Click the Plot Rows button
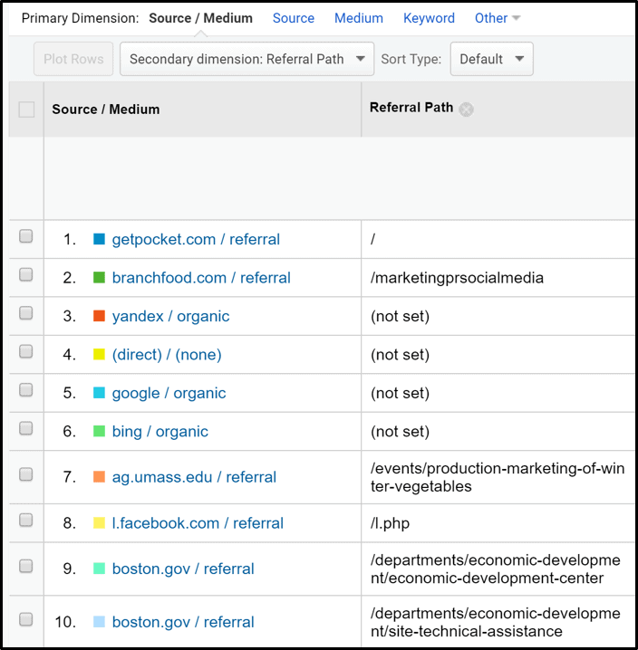 pos(73,59)
